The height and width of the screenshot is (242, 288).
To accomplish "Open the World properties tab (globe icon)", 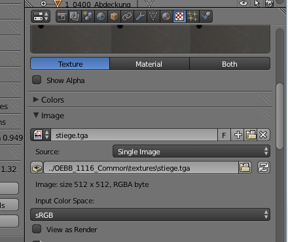I will pyautogui.click(x=101, y=16).
